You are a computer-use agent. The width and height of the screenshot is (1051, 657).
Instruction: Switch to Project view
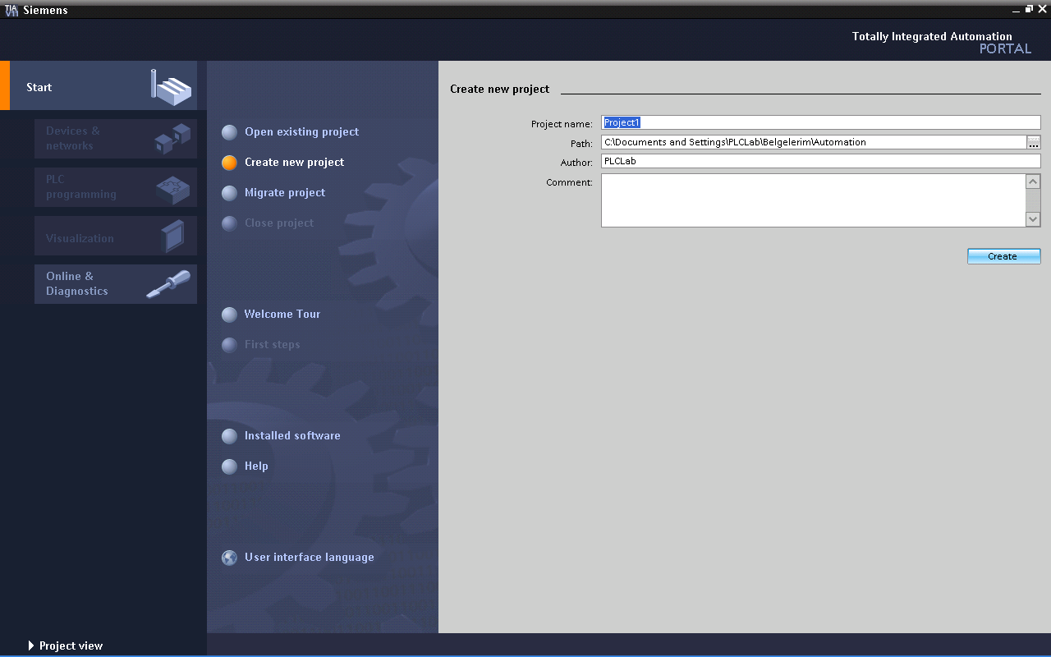click(71, 646)
